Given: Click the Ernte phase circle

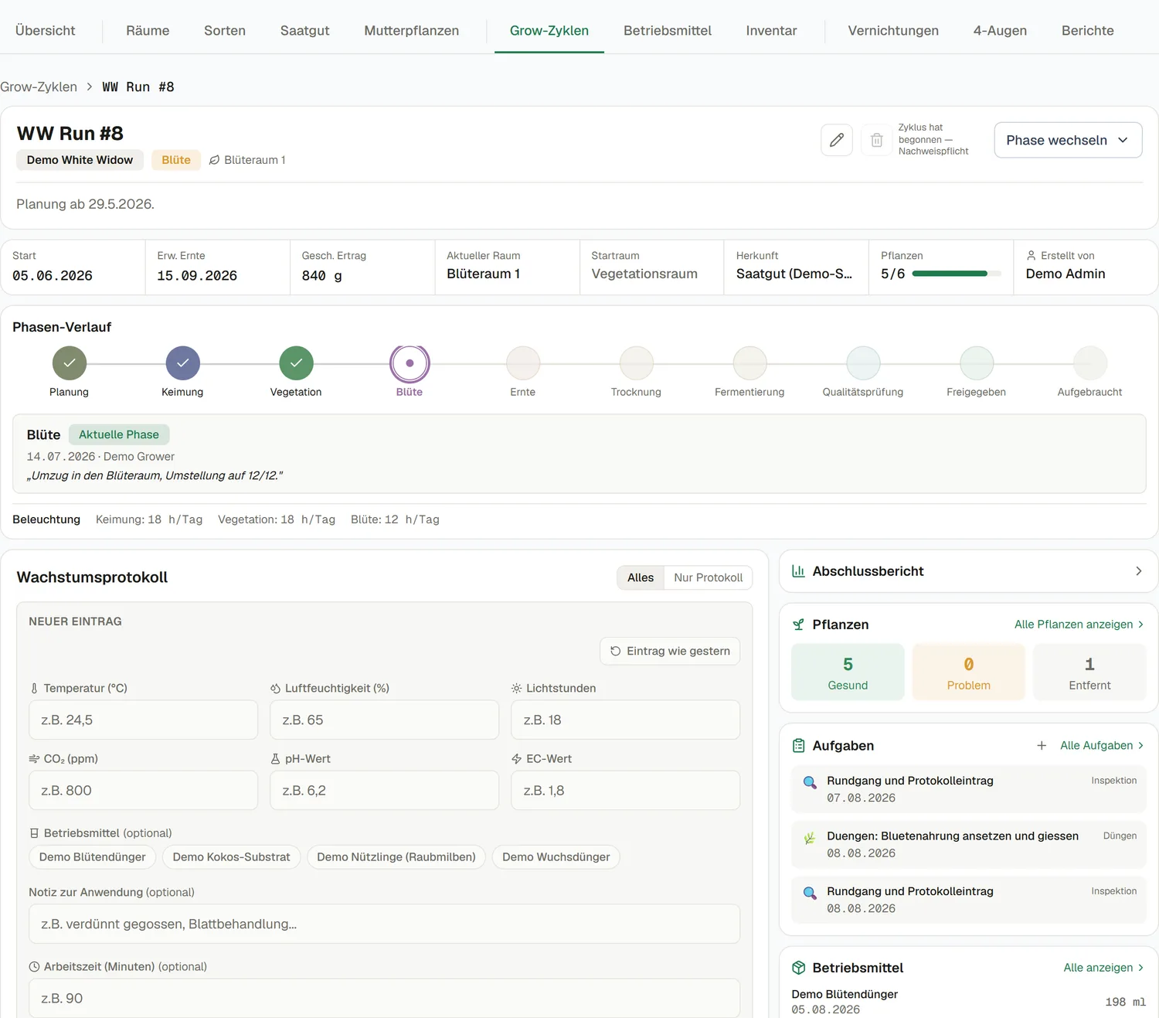Looking at the screenshot, I should point(523,363).
